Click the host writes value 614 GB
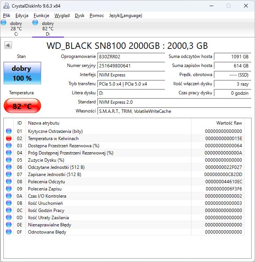The image size is (255, 262). 232,65
